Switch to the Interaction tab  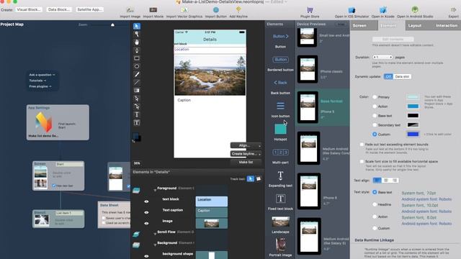(447, 26)
